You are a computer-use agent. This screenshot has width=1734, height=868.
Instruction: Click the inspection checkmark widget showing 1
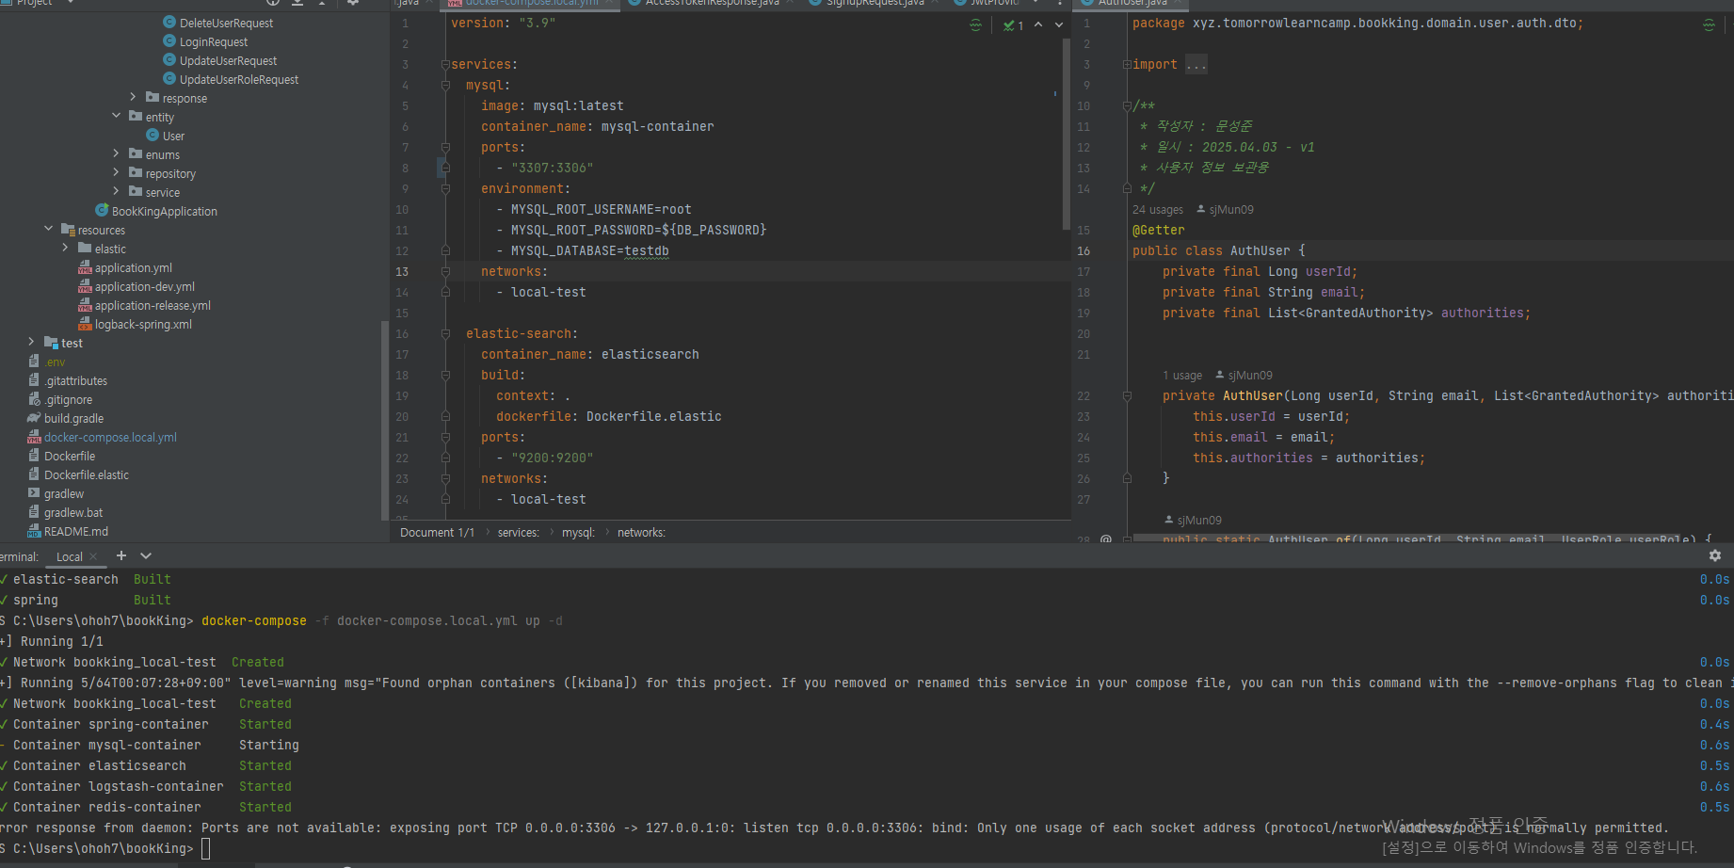tap(1013, 25)
